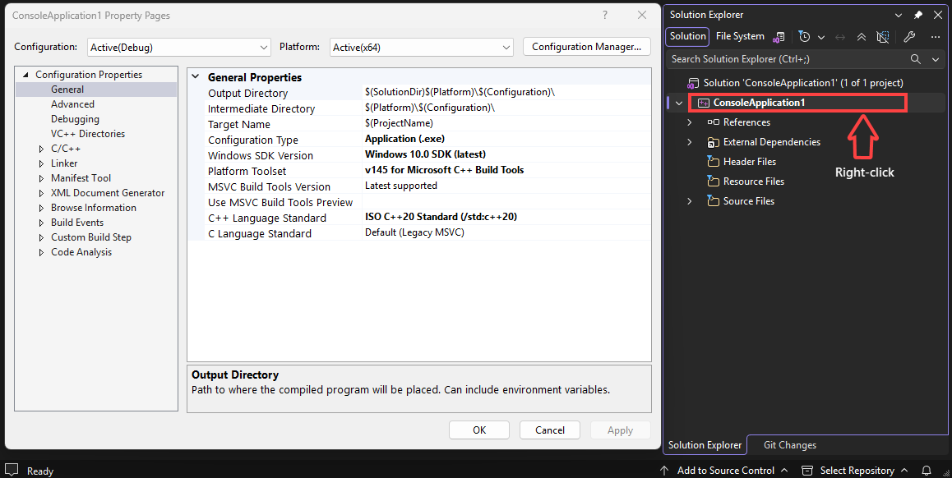
Task: Toggle Show All Files icon
Action: [x=883, y=37]
